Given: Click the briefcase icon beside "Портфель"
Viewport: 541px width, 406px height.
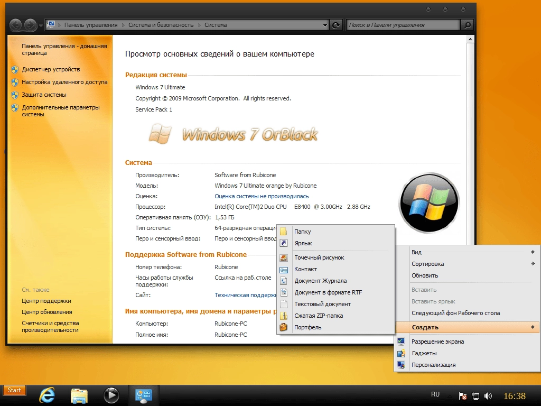Looking at the screenshot, I should (284, 327).
